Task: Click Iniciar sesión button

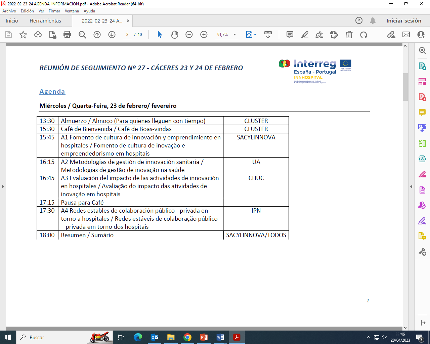Action: (x=403, y=21)
